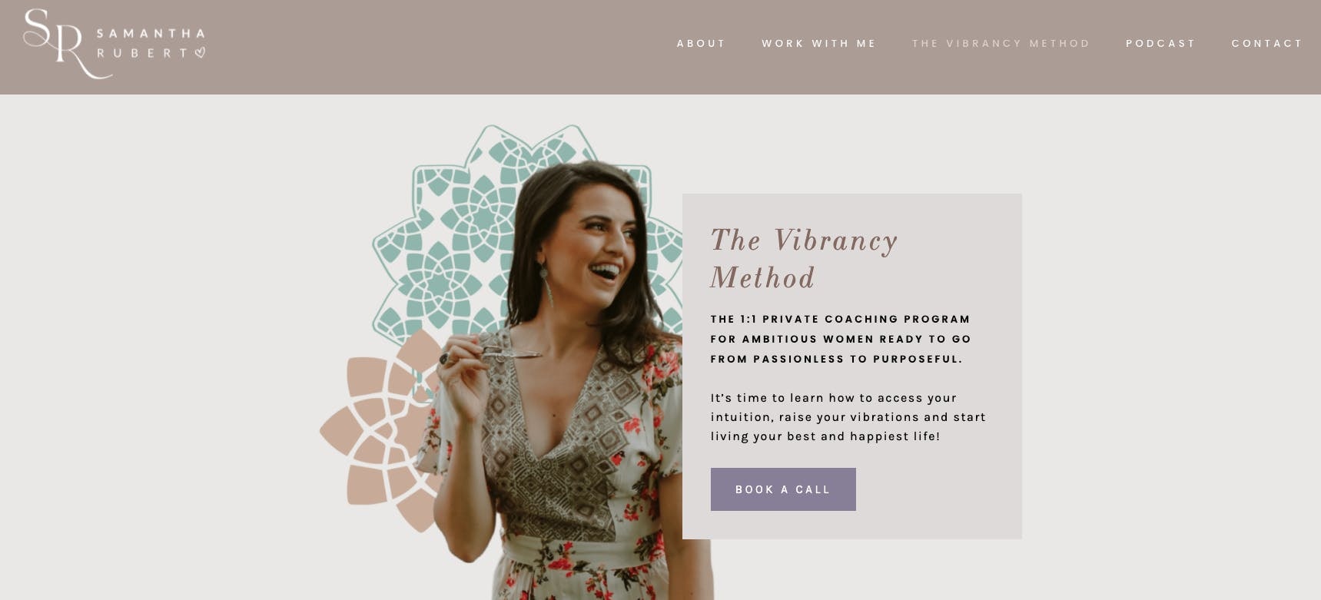The height and width of the screenshot is (600, 1321).
Task: Open the Contact page
Action: 1267,44
